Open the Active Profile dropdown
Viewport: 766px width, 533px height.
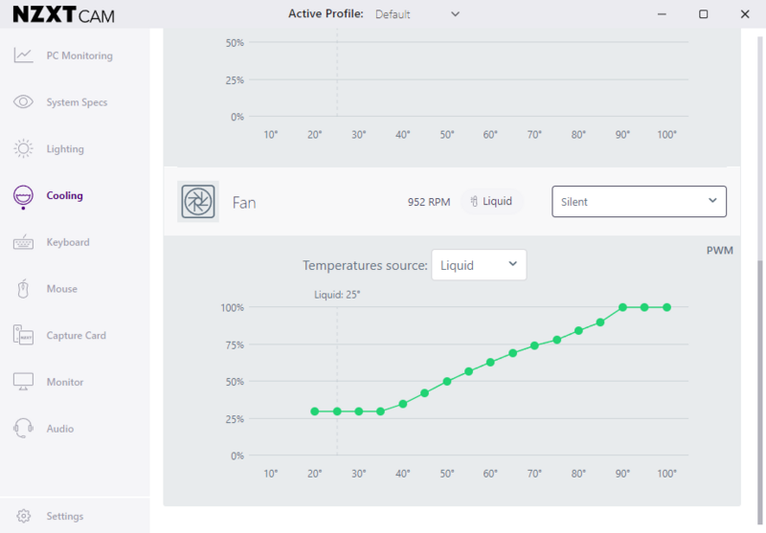pos(417,14)
